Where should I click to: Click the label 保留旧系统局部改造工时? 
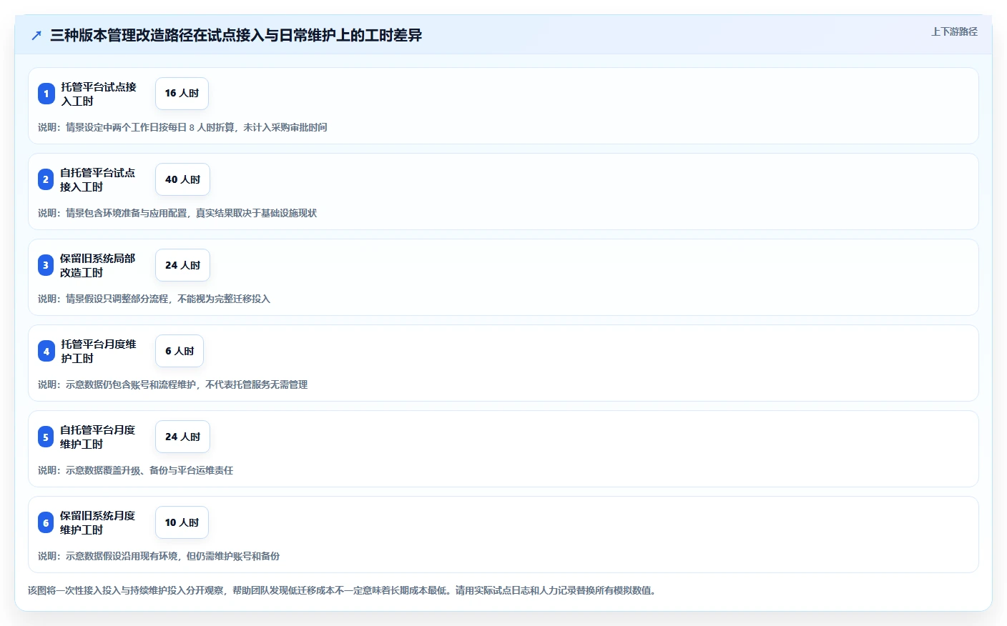[x=98, y=265]
